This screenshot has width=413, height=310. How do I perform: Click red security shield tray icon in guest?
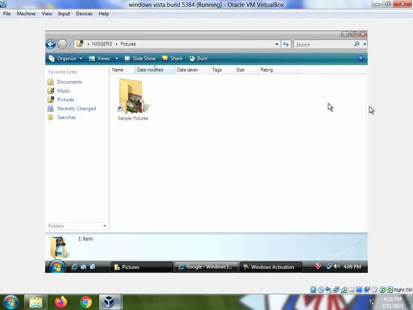point(318,266)
